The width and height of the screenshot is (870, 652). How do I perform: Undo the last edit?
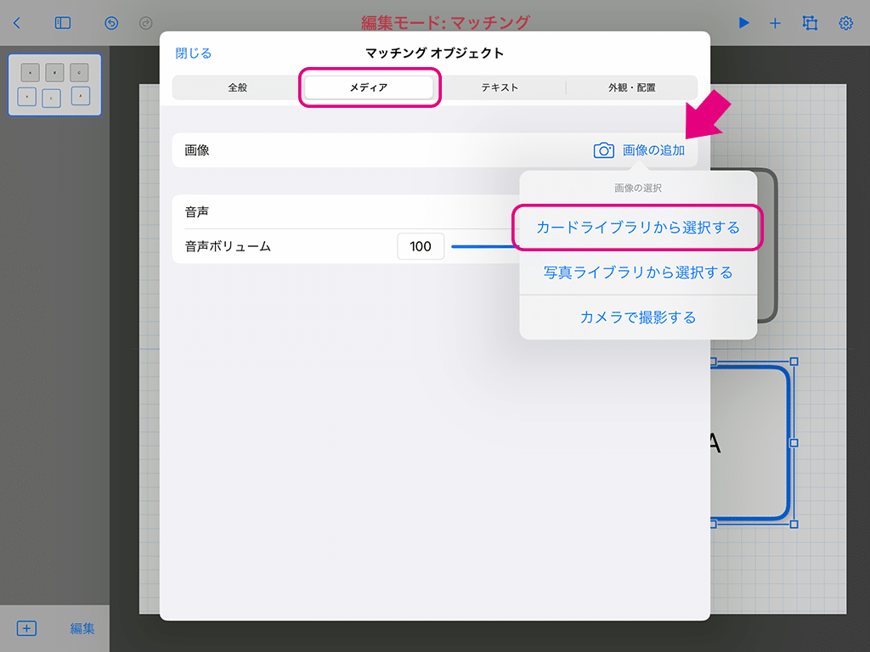tap(111, 23)
